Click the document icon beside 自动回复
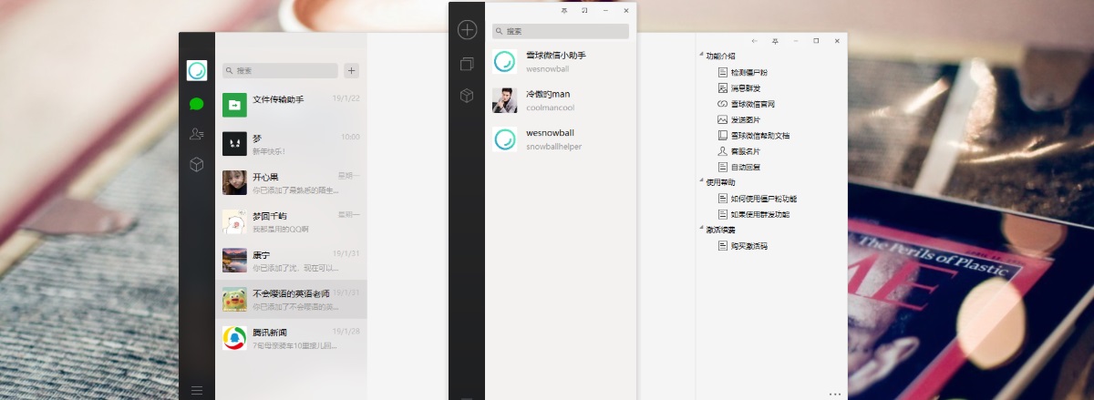 pos(723,167)
